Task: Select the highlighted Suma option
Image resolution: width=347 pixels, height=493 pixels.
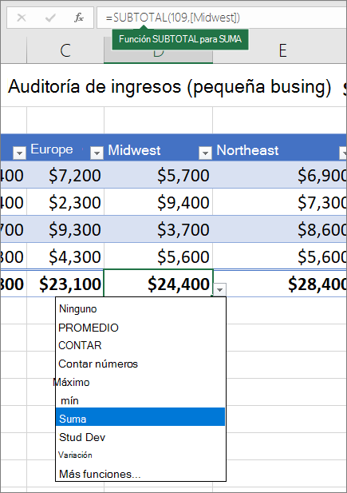Action: [140, 417]
